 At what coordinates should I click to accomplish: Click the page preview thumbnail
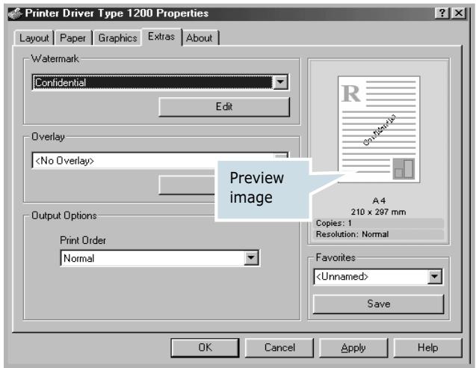click(x=379, y=129)
